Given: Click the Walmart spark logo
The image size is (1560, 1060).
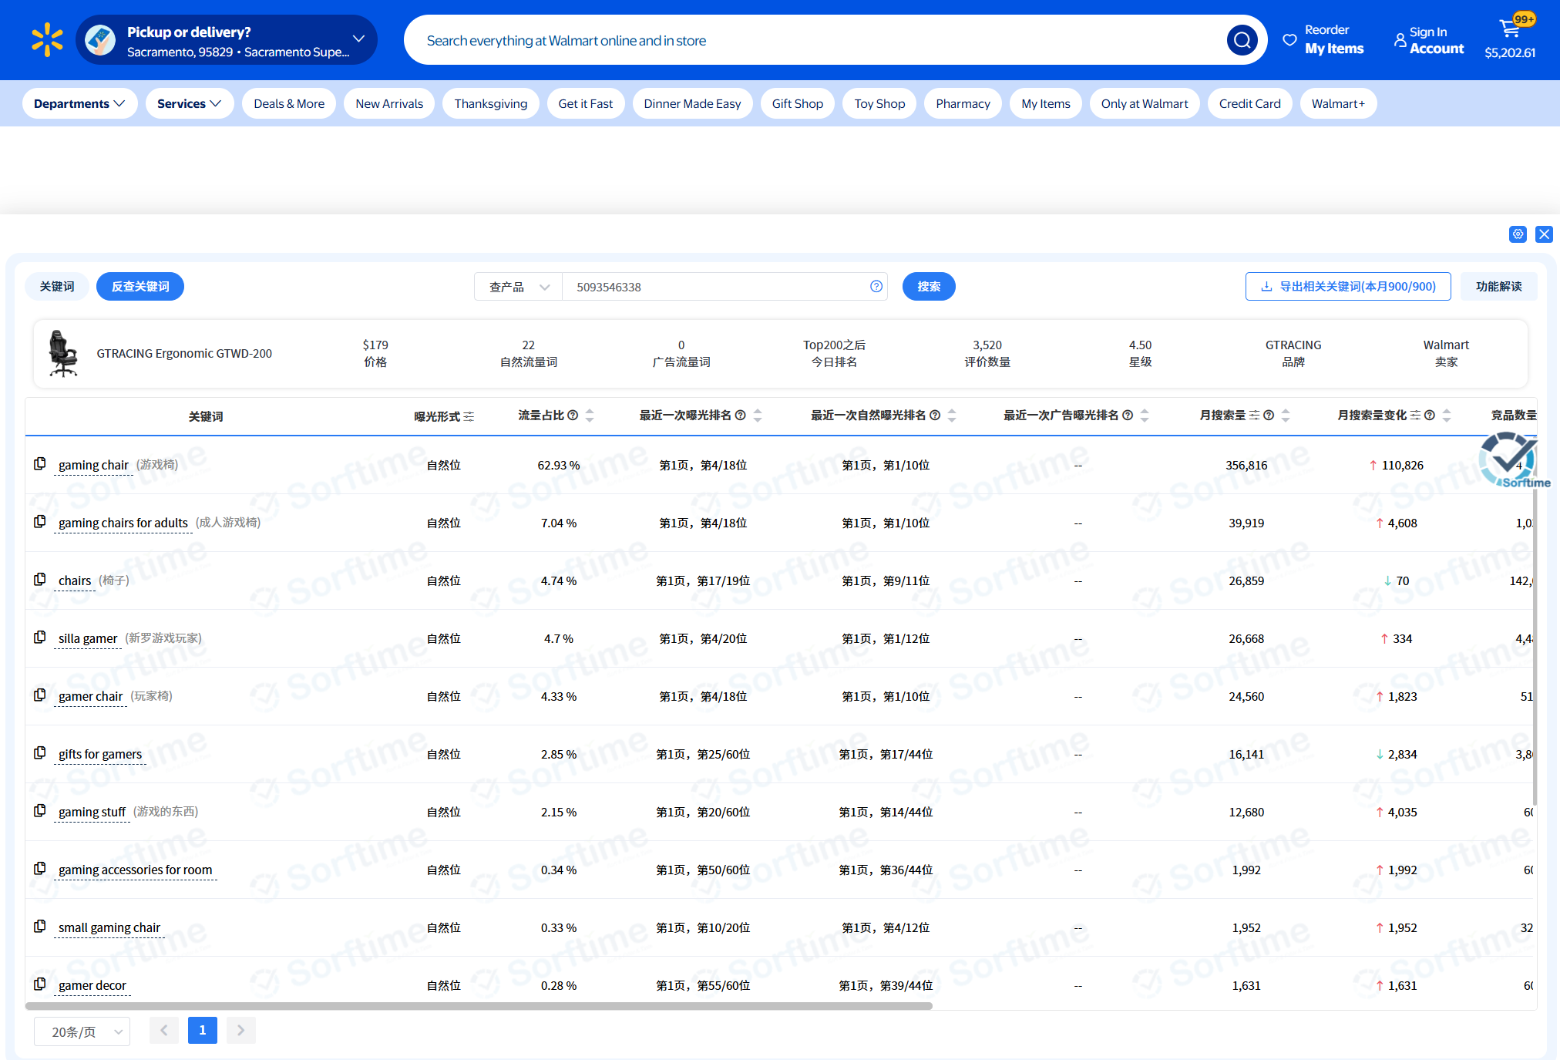Looking at the screenshot, I should click(x=47, y=40).
